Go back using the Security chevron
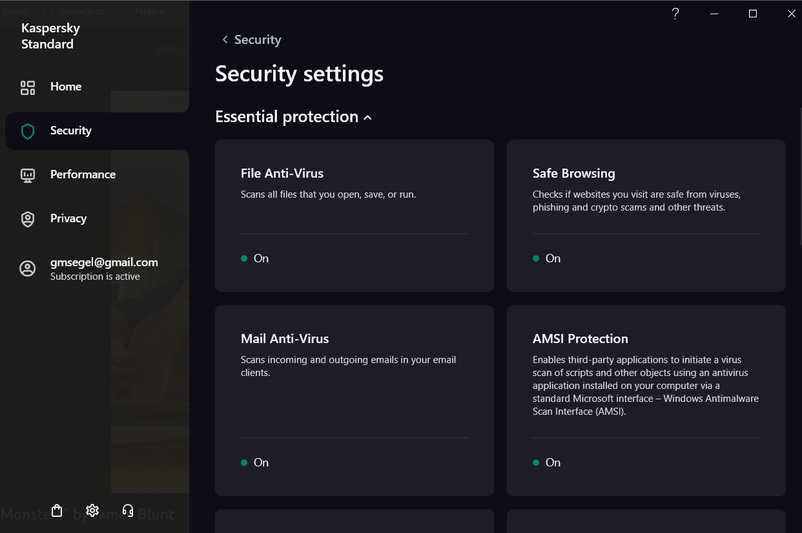The image size is (802, 533). pyautogui.click(x=225, y=40)
